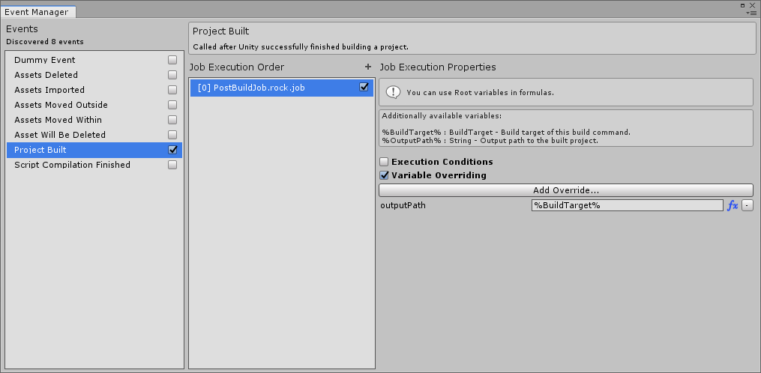
Task: Click the info speech bubble icon
Action: click(x=394, y=92)
